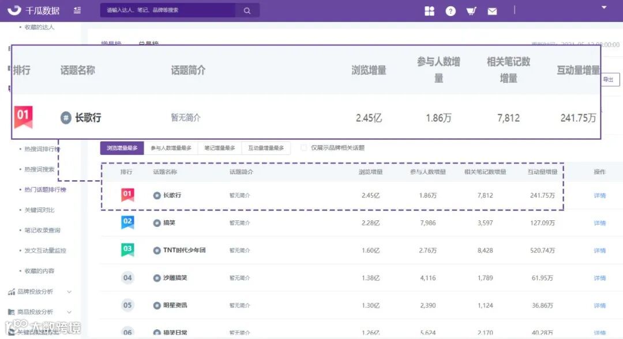Click the 520.74万 value for TNT时代少年团
This screenshot has width=623, height=339.
coord(542,250)
